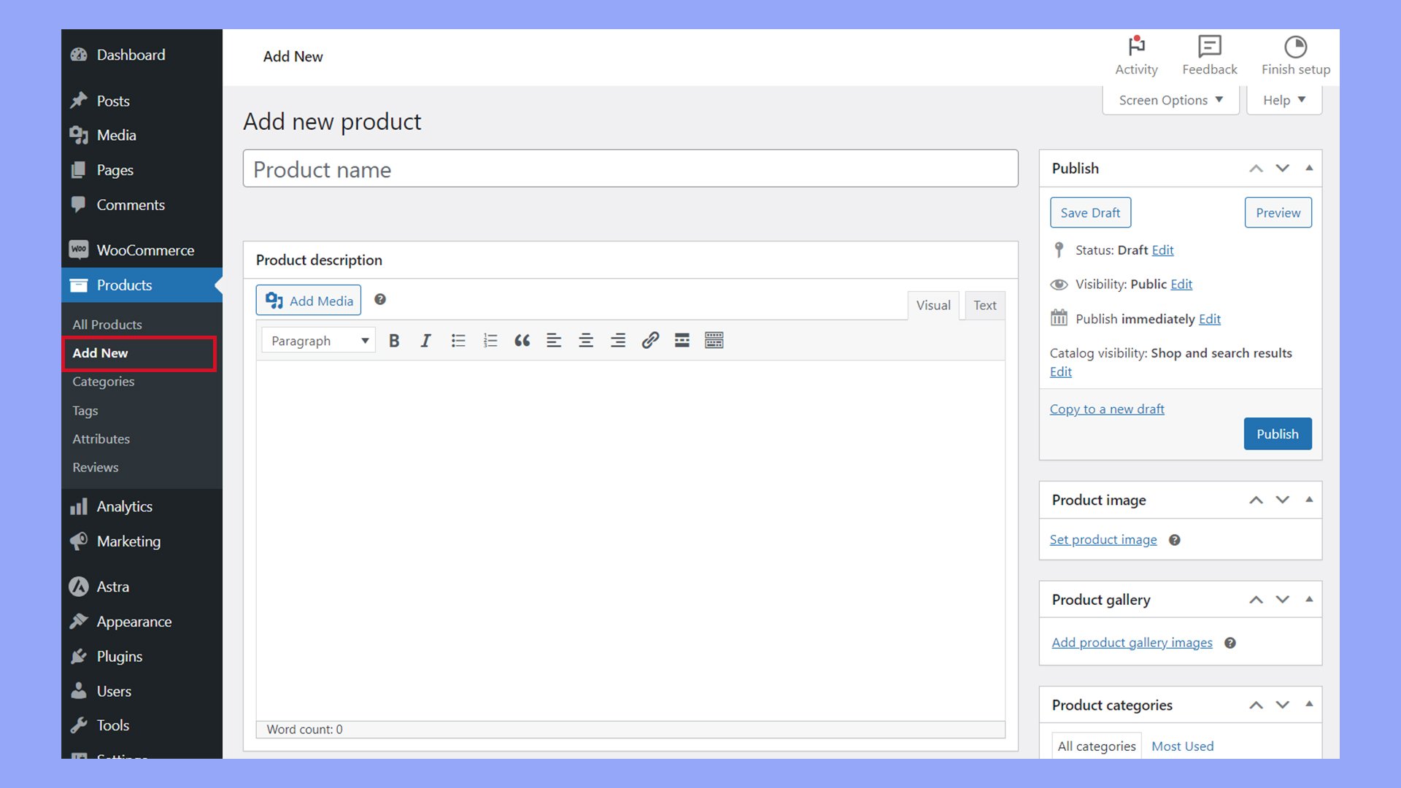Viewport: 1401px width, 788px height.
Task: Switch to the Text editor tab
Action: point(984,306)
